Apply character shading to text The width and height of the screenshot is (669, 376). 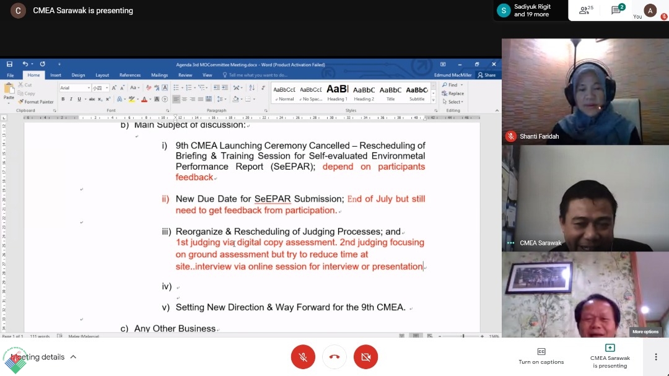click(157, 99)
